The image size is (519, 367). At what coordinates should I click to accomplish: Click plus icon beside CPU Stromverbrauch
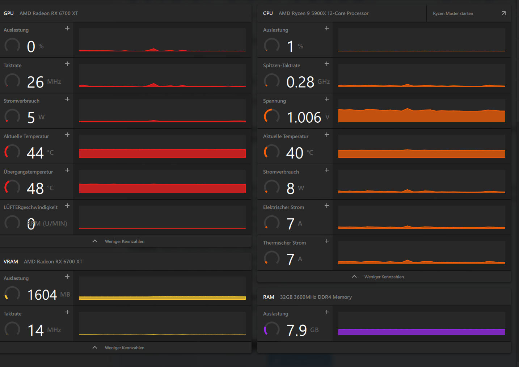(327, 170)
